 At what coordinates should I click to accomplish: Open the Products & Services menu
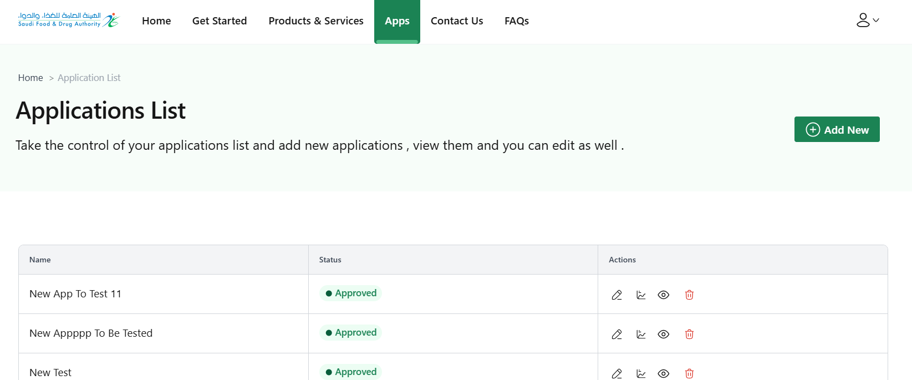click(x=316, y=21)
